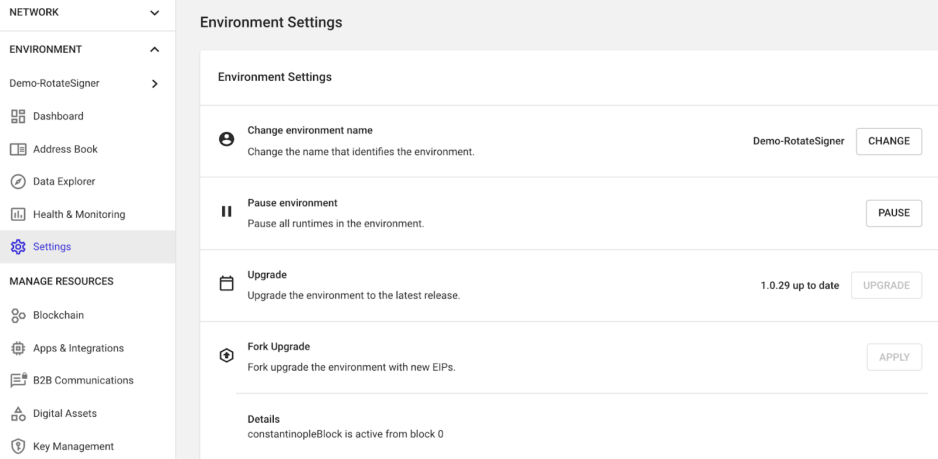Select the Data Explorer compass icon

coord(18,181)
